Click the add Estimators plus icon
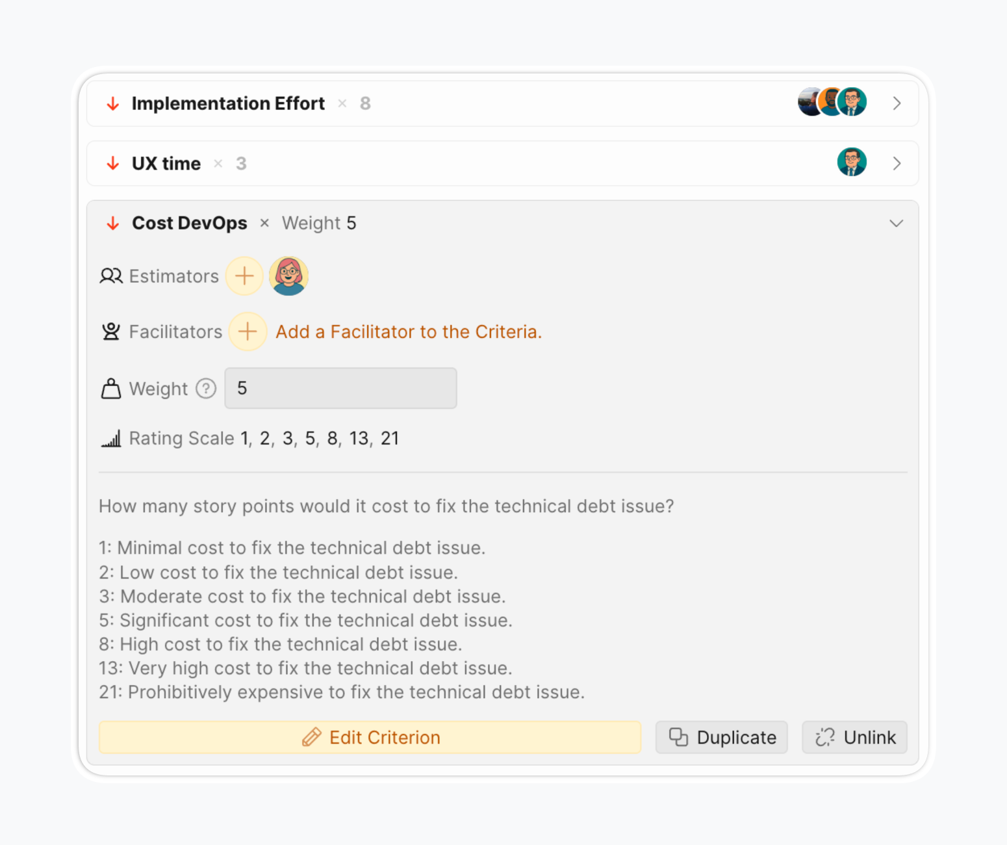 (x=244, y=276)
